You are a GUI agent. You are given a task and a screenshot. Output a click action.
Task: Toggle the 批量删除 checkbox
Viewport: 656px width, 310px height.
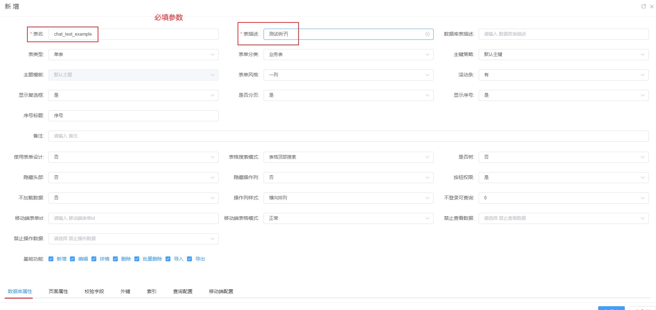coord(137,259)
